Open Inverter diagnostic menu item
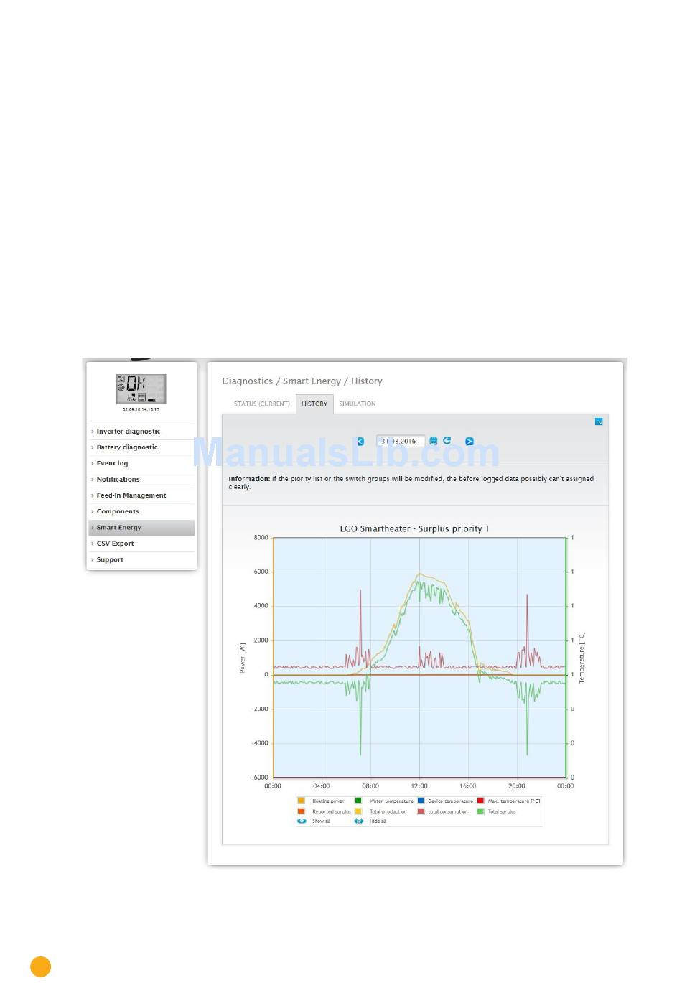This screenshot has height=983, width=682. (141, 432)
